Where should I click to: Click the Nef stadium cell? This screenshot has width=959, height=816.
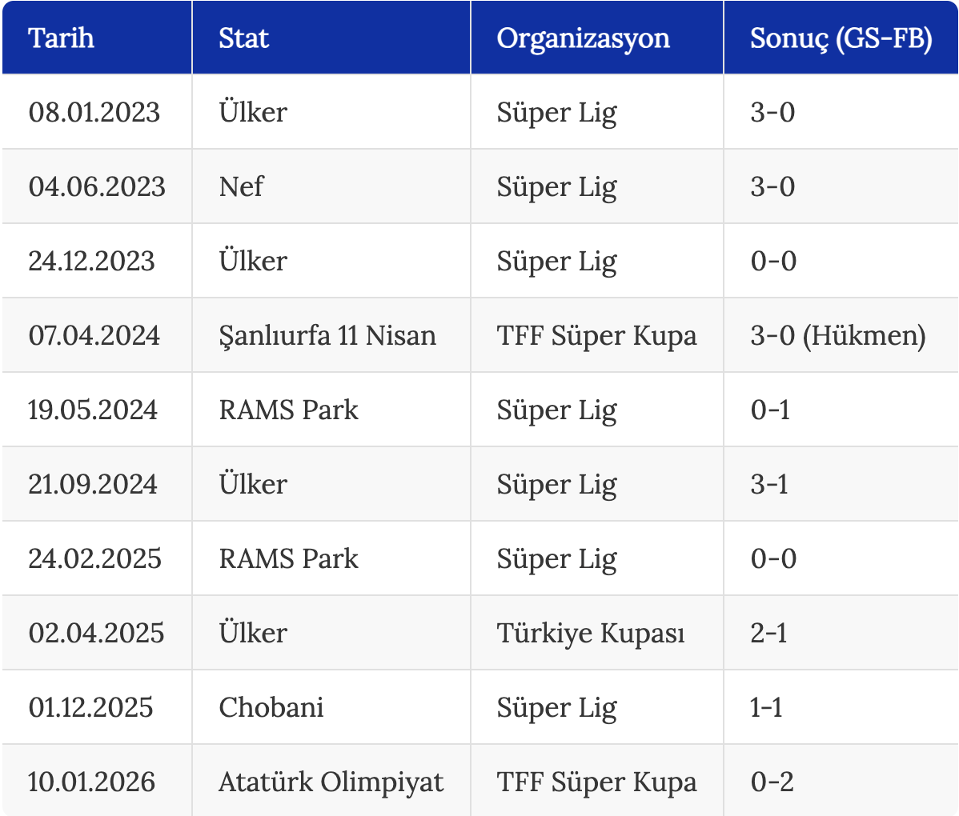tap(241, 186)
